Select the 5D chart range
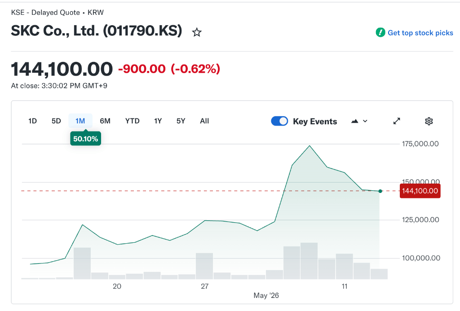 (56, 121)
